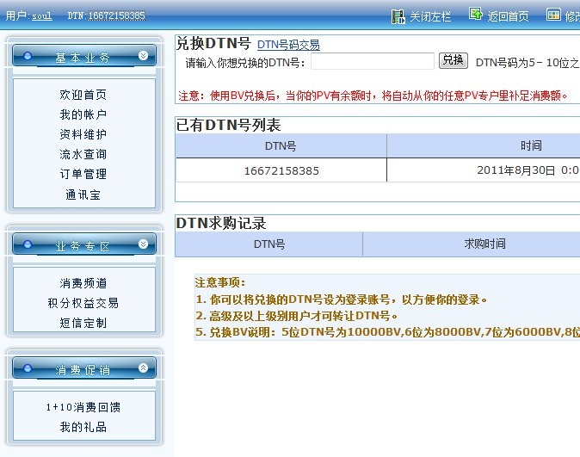Click DTN number 16672158385 in header bar
Image resolution: width=580 pixels, height=457 pixels.
116,15
